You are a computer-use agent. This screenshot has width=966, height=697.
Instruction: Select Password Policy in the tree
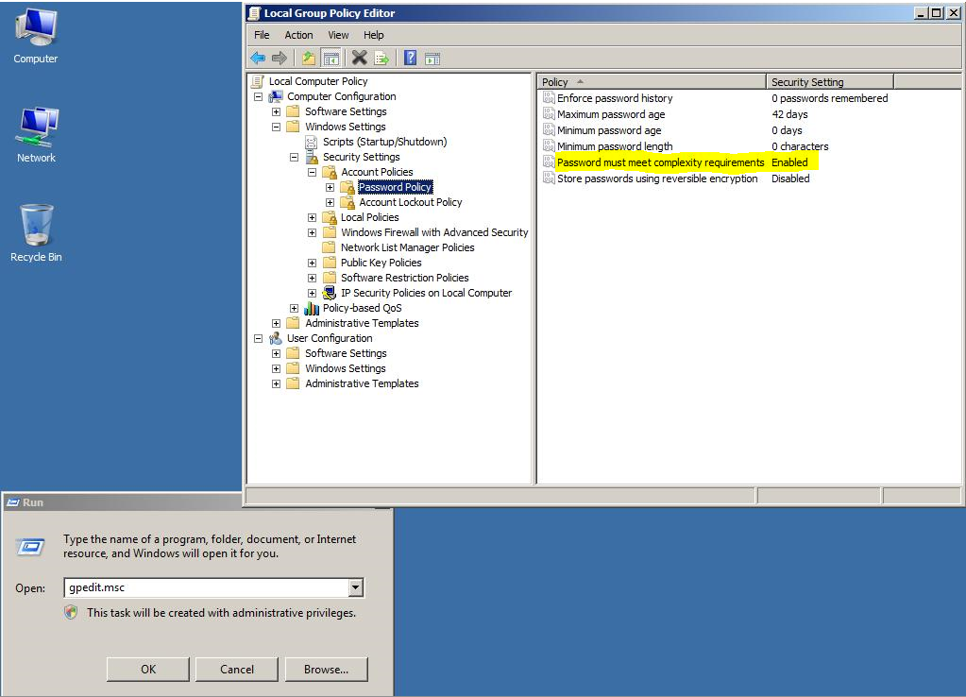pos(395,187)
